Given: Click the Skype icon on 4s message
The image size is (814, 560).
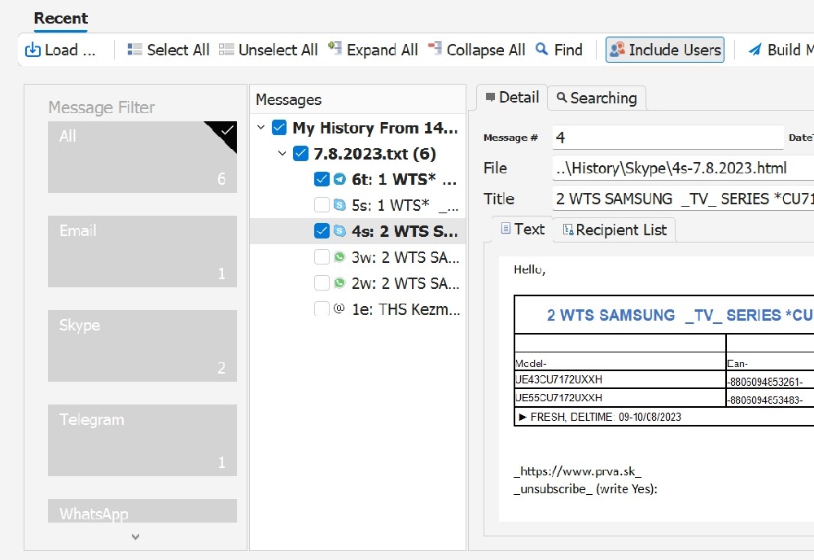Looking at the screenshot, I should [x=339, y=231].
